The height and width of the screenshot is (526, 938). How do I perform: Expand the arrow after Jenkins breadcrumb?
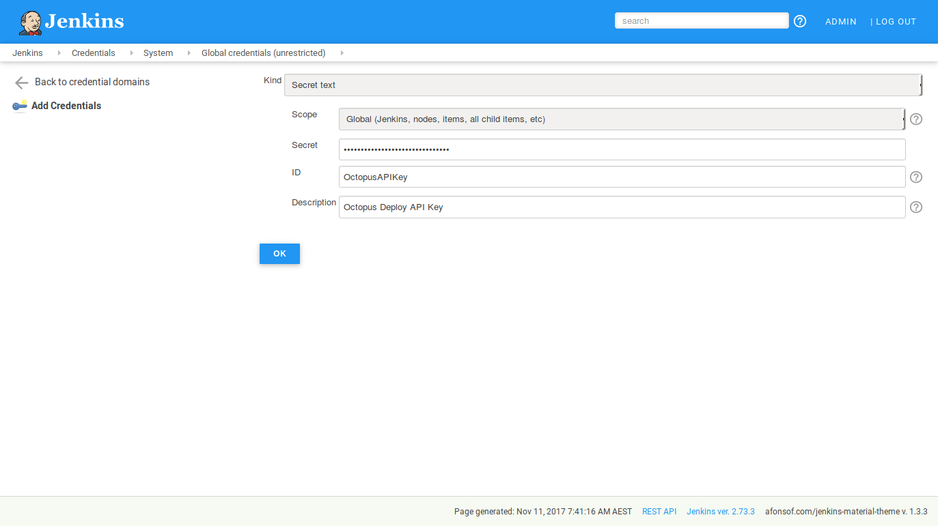(59, 53)
